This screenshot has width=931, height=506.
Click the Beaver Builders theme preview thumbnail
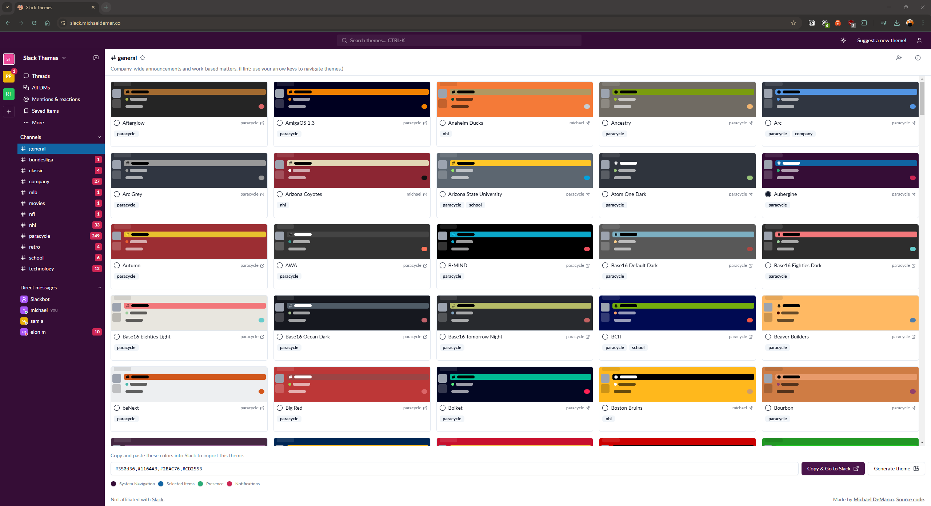pyautogui.click(x=840, y=313)
